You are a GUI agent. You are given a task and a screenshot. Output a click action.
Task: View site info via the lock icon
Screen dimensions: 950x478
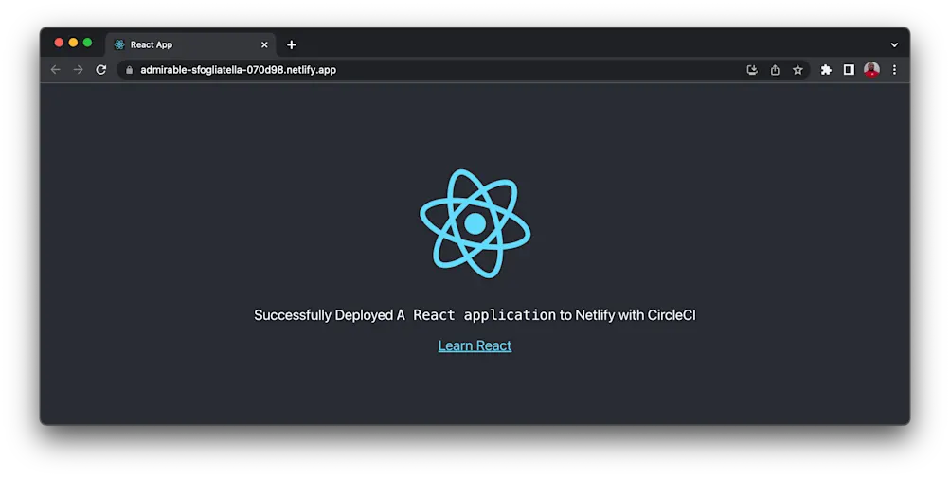[x=129, y=70]
